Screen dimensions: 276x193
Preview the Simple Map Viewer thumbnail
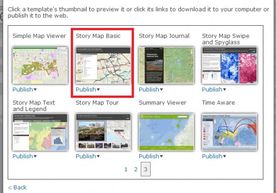[x=40, y=66]
